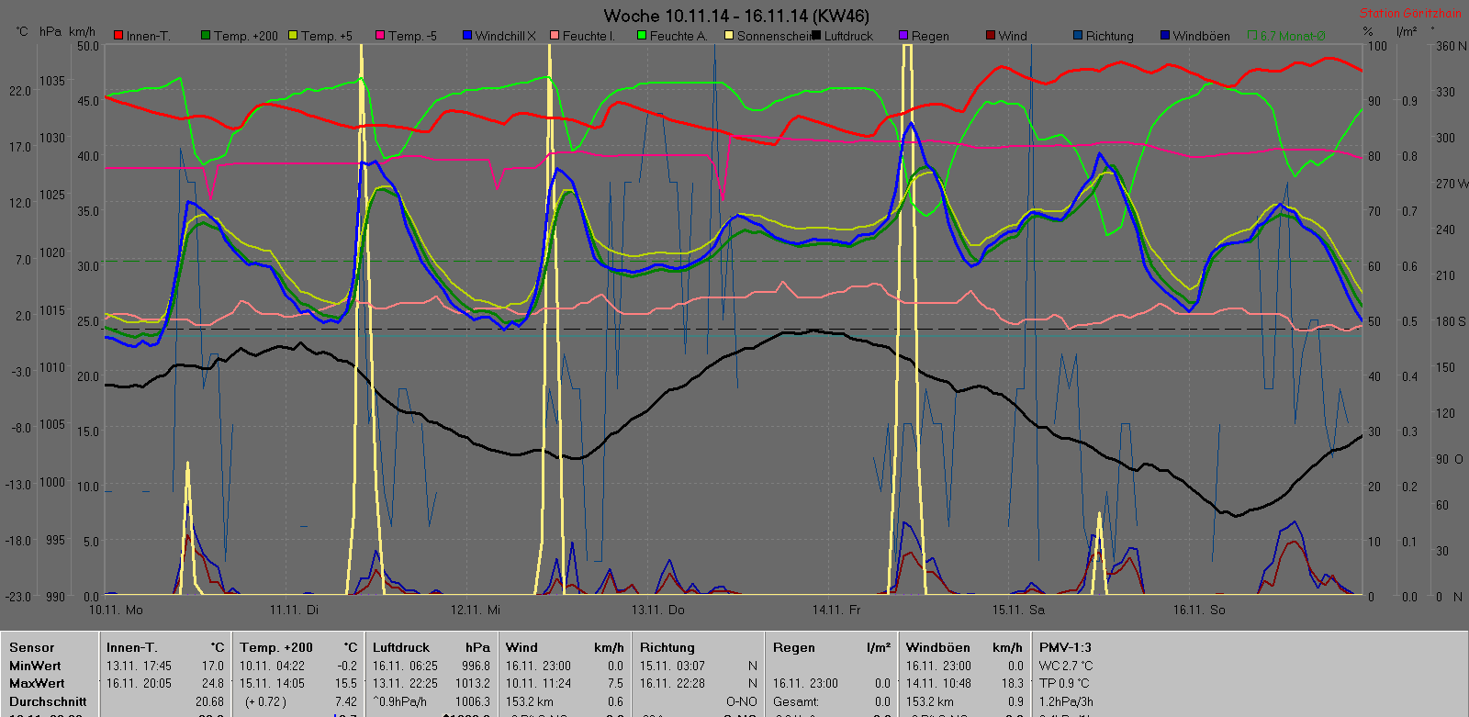Click the Windböen km/h table column header

pos(964,647)
